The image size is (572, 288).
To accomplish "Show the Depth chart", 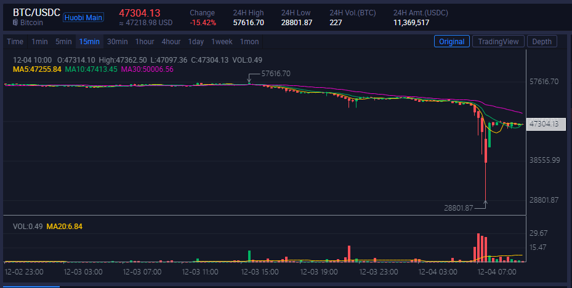I will [542, 42].
